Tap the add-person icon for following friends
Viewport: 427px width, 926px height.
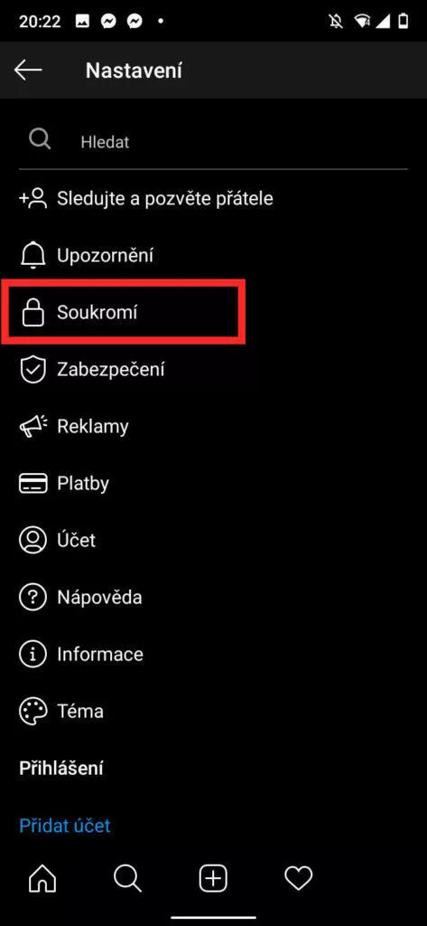pos(33,198)
